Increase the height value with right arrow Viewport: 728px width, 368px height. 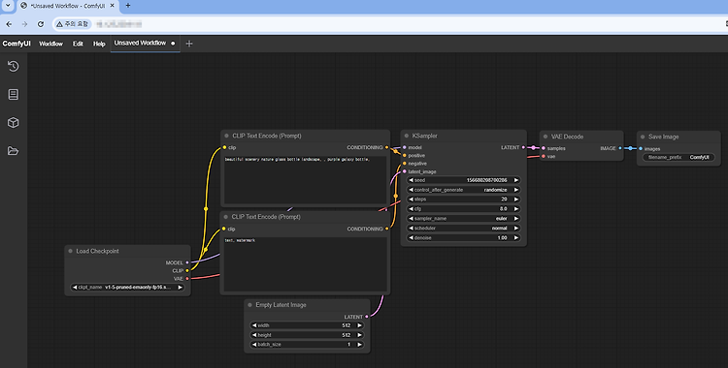[359, 335]
